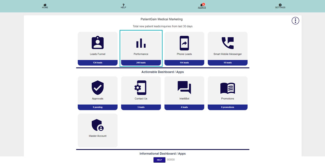
Task: Click the Total new patient leads subtitle
Action: click(163, 27)
